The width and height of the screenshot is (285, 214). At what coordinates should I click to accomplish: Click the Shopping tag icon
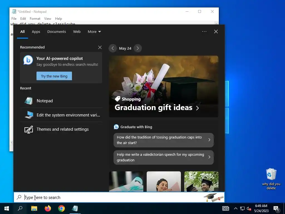click(118, 99)
